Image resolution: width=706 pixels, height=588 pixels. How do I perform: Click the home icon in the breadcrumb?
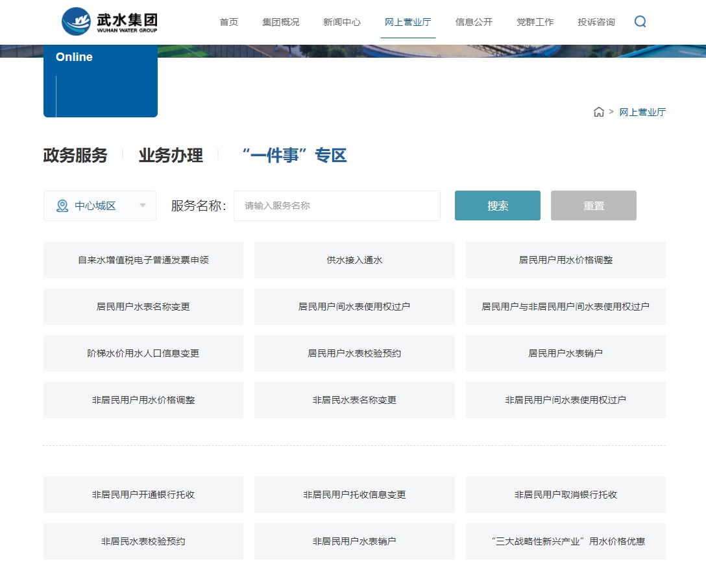click(x=598, y=112)
